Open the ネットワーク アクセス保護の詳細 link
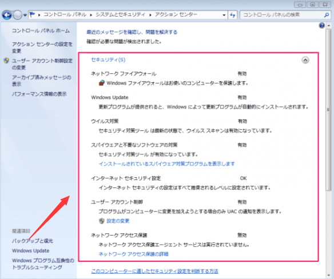The image size is (334, 279). (133, 254)
